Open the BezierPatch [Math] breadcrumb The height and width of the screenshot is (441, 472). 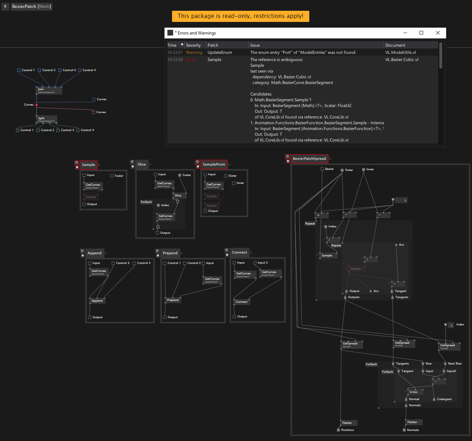tap(32, 6)
